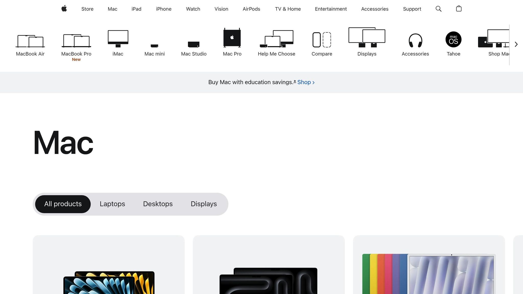Open the Watch menu
Image resolution: width=523 pixels, height=294 pixels.
(x=193, y=9)
